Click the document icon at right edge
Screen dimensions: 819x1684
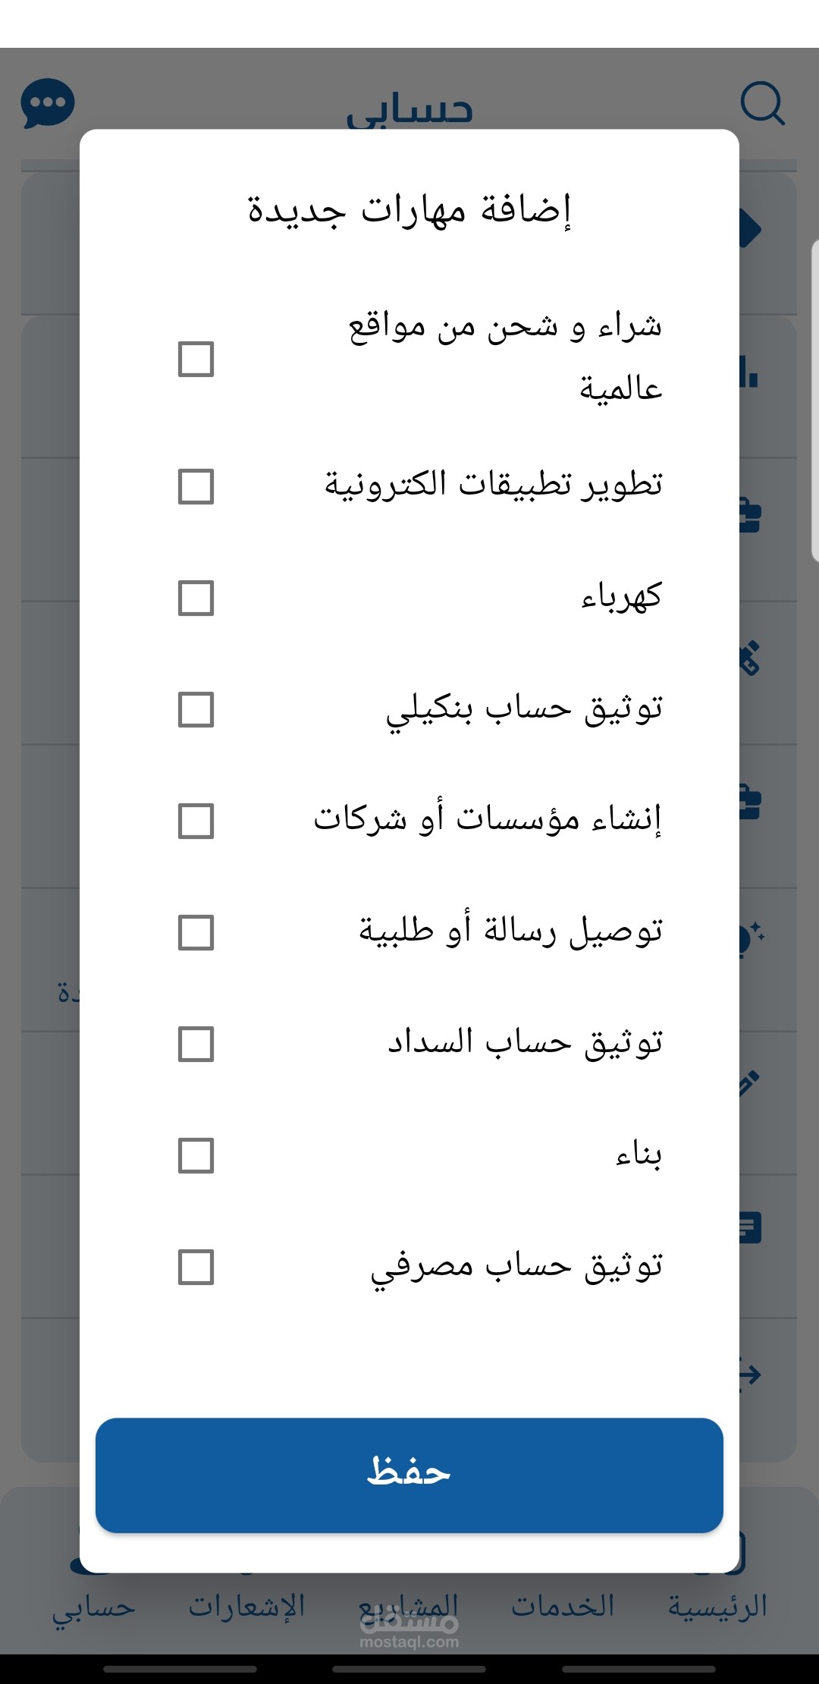click(x=750, y=1227)
